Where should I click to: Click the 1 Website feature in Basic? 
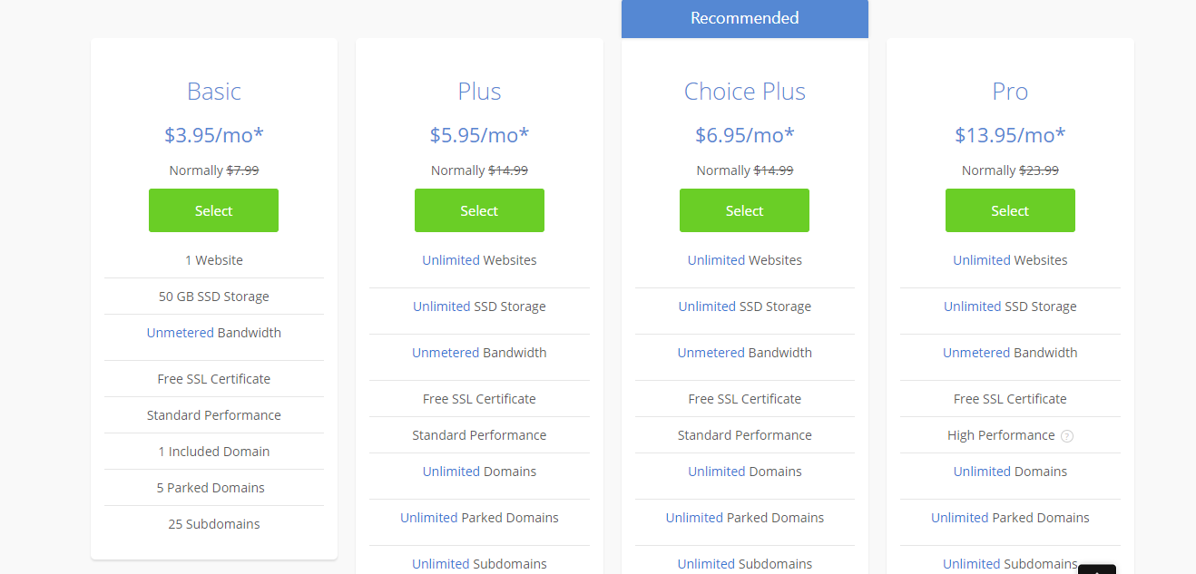coord(214,260)
